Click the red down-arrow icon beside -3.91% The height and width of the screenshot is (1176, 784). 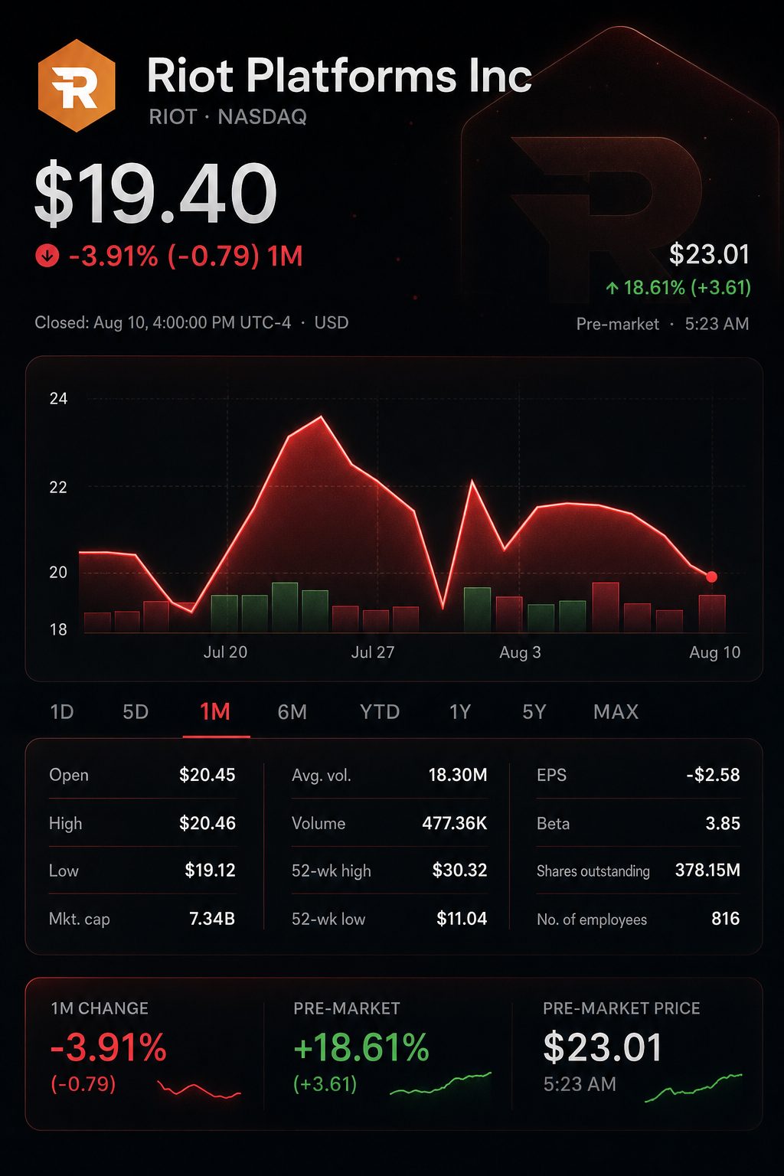click(x=47, y=256)
